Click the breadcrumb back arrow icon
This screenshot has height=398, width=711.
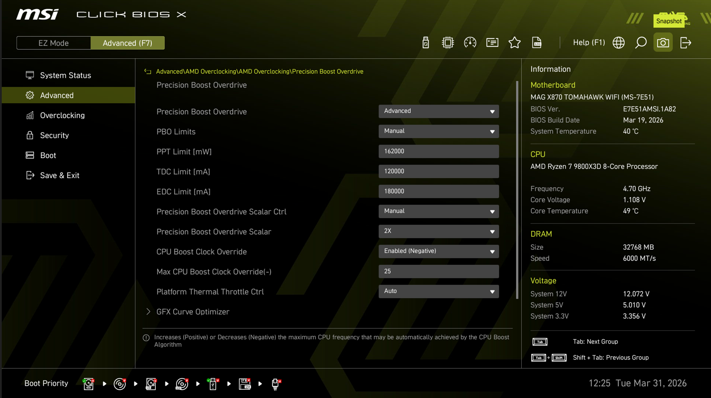click(148, 72)
